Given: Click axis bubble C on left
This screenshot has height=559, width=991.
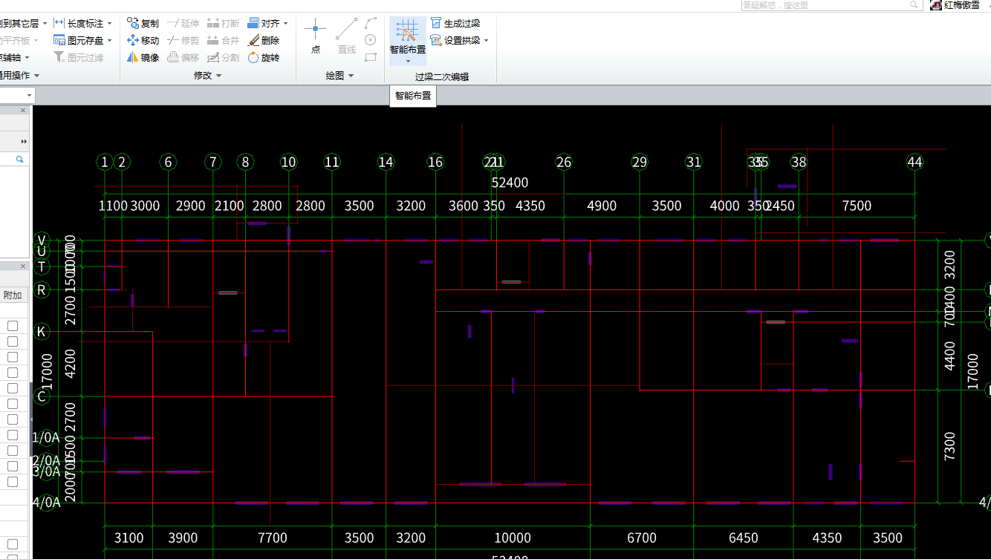Looking at the screenshot, I should pos(42,397).
